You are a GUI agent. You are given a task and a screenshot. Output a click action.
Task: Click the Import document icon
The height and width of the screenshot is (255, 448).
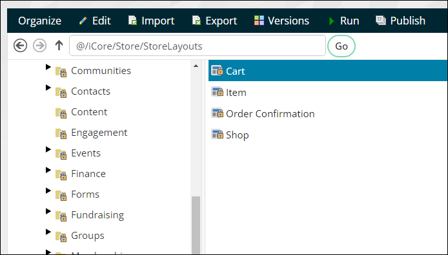point(132,21)
